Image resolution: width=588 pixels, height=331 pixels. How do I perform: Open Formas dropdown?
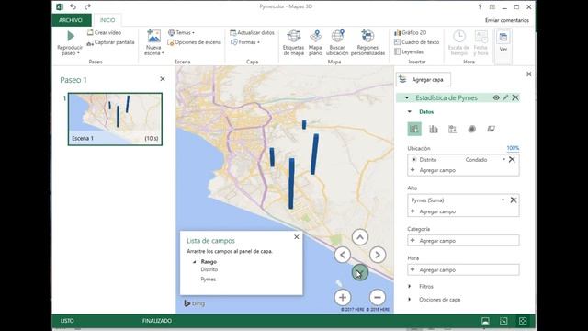tap(245, 42)
